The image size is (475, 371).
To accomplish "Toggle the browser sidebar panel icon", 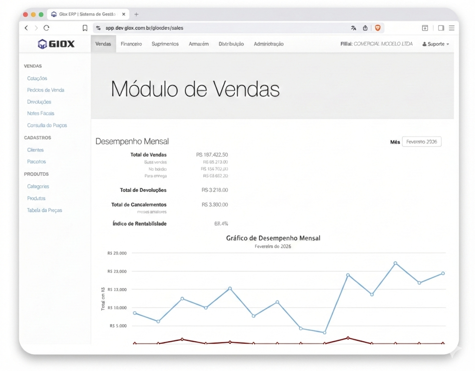I will tap(441, 28).
